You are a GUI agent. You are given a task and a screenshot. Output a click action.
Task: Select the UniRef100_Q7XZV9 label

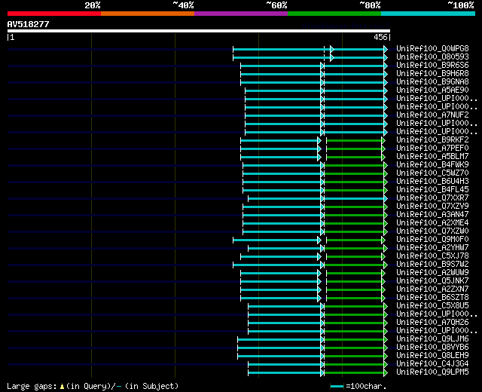click(432, 206)
